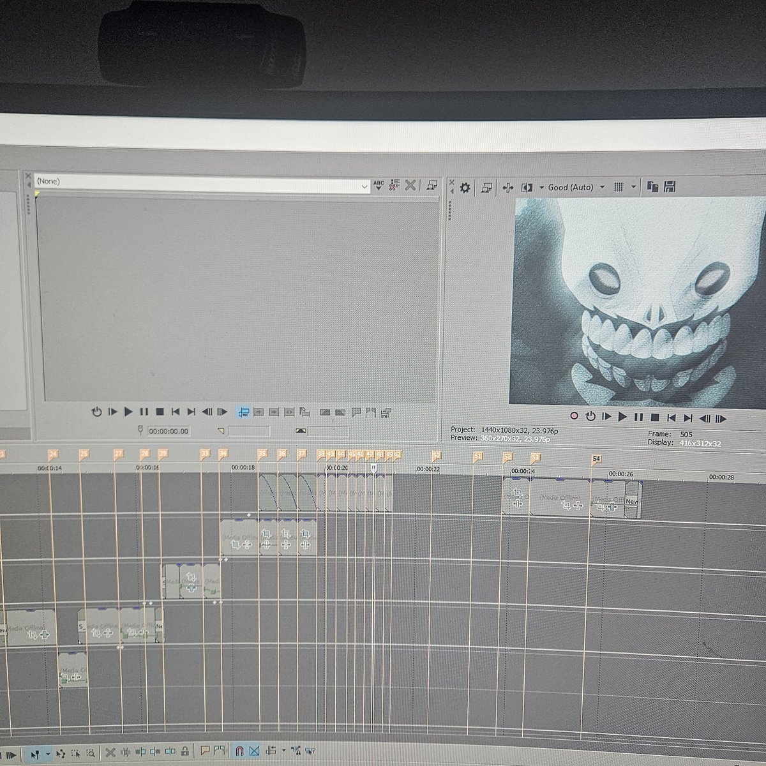766x766 pixels.
Task: Copy preview snapshot to clipboard
Action: (x=652, y=186)
